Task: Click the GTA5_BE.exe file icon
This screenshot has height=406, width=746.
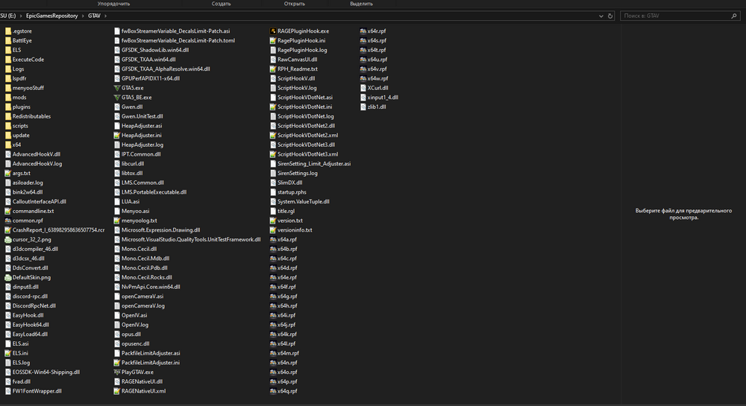Action: point(117,98)
